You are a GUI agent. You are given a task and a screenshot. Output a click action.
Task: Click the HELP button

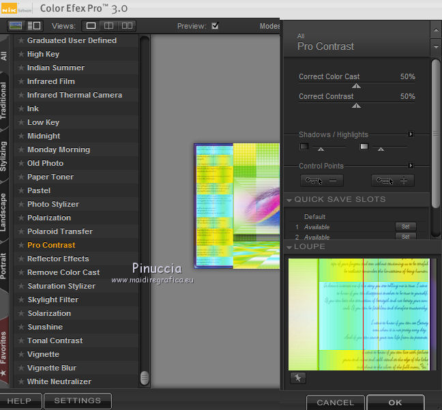(x=20, y=400)
